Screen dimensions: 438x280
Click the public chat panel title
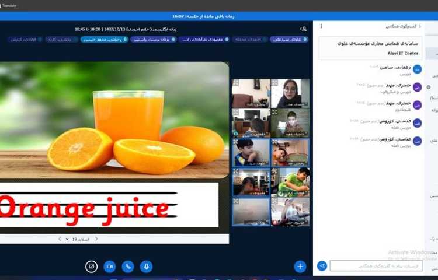(x=401, y=26)
